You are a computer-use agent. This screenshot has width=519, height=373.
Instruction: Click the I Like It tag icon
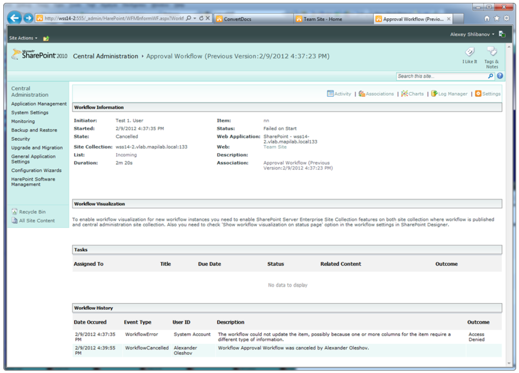pyautogui.click(x=470, y=52)
